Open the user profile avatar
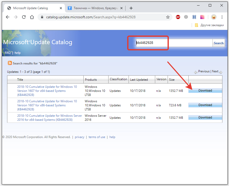The image size is (229, 186). (214, 17)
